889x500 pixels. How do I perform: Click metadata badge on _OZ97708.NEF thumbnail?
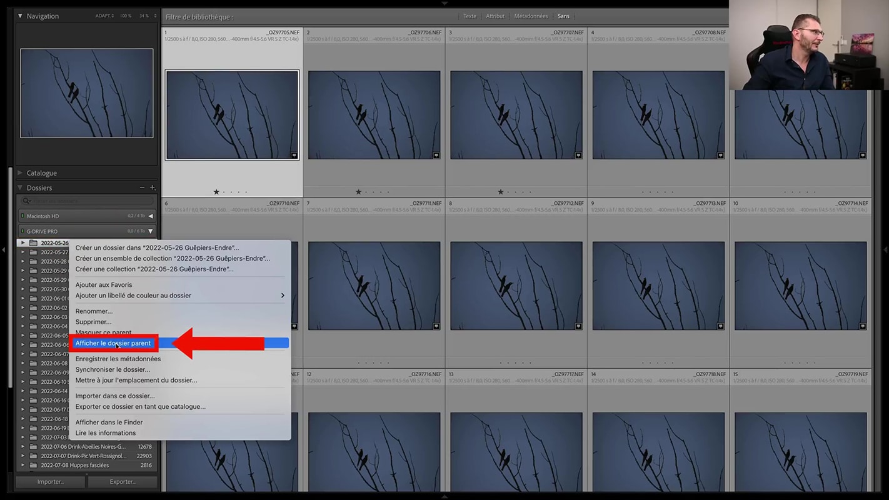pos(720,155)
